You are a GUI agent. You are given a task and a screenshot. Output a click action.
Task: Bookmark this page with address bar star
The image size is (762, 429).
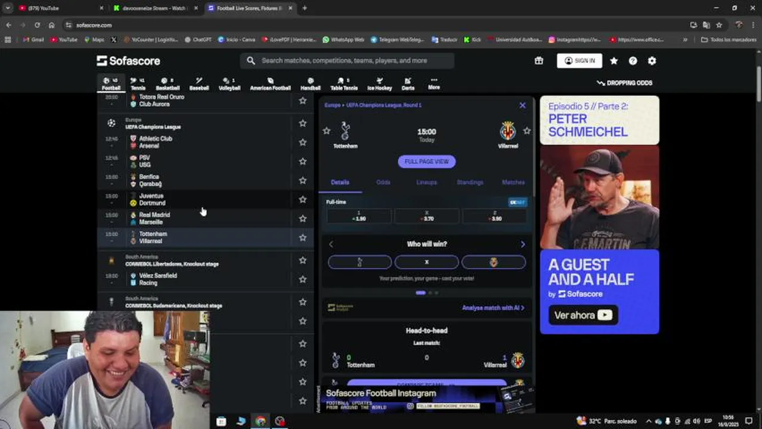(719, 25)
